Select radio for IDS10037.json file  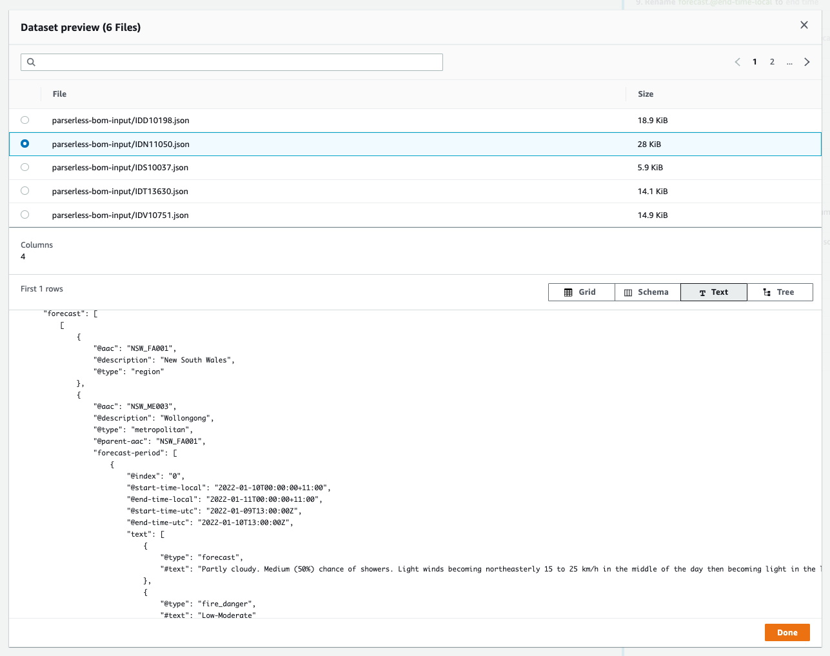coord(25,167)
